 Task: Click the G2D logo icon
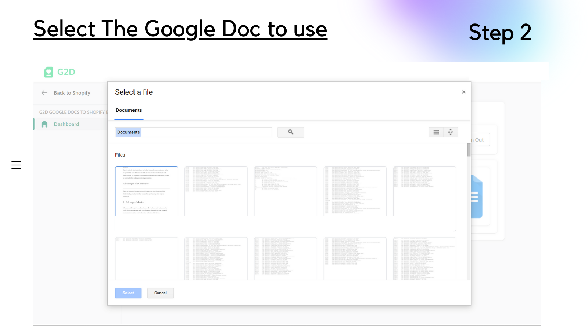pyautogui.click(x=49, y=72)
